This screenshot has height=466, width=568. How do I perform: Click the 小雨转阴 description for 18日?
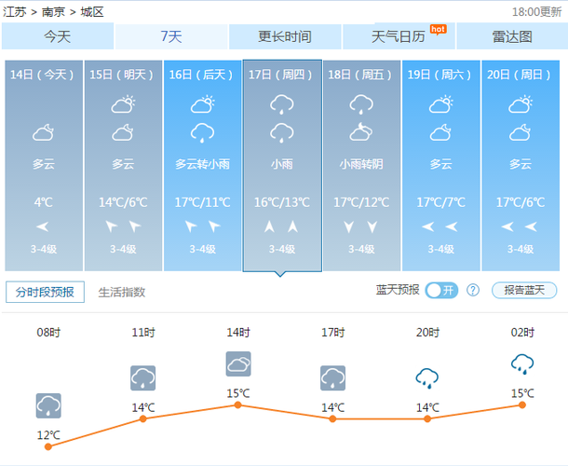click(x=361, y=164)
